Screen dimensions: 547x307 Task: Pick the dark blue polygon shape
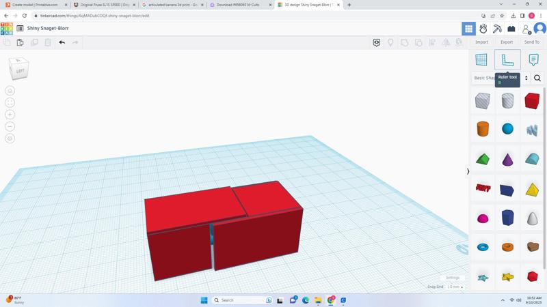pyautogui.click(x=507, y=218)
